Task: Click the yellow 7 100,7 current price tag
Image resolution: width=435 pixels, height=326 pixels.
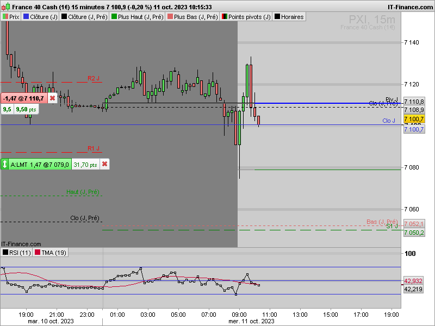Action: [x=414, y=119]
